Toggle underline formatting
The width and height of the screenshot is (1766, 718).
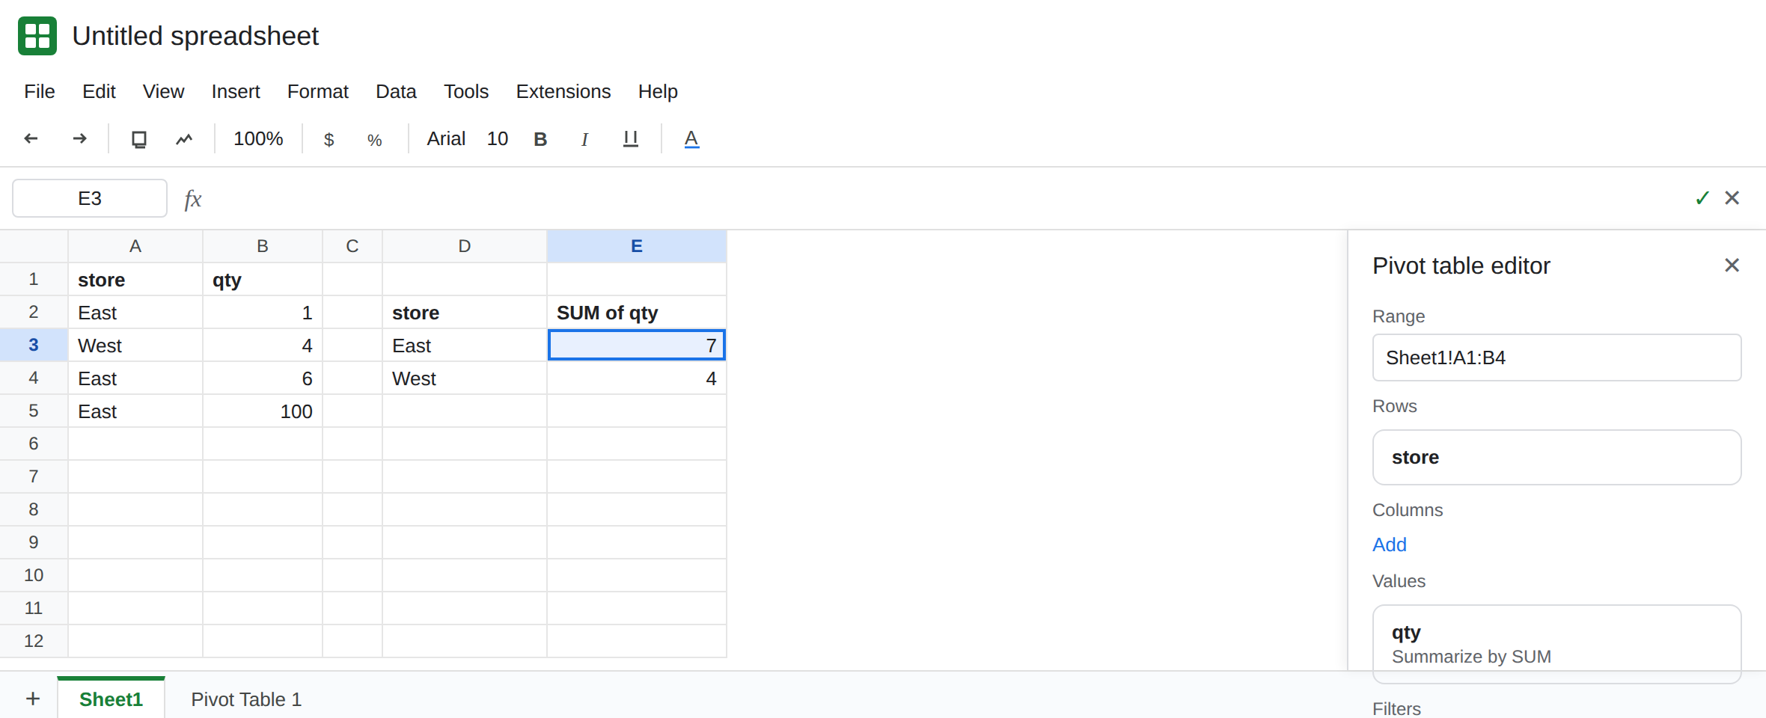pyautogui.click(x=631, y=139)
